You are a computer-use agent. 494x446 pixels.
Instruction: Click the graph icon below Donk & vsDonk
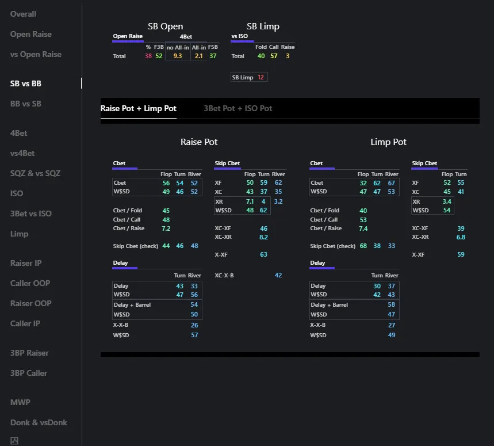[15, 441]
